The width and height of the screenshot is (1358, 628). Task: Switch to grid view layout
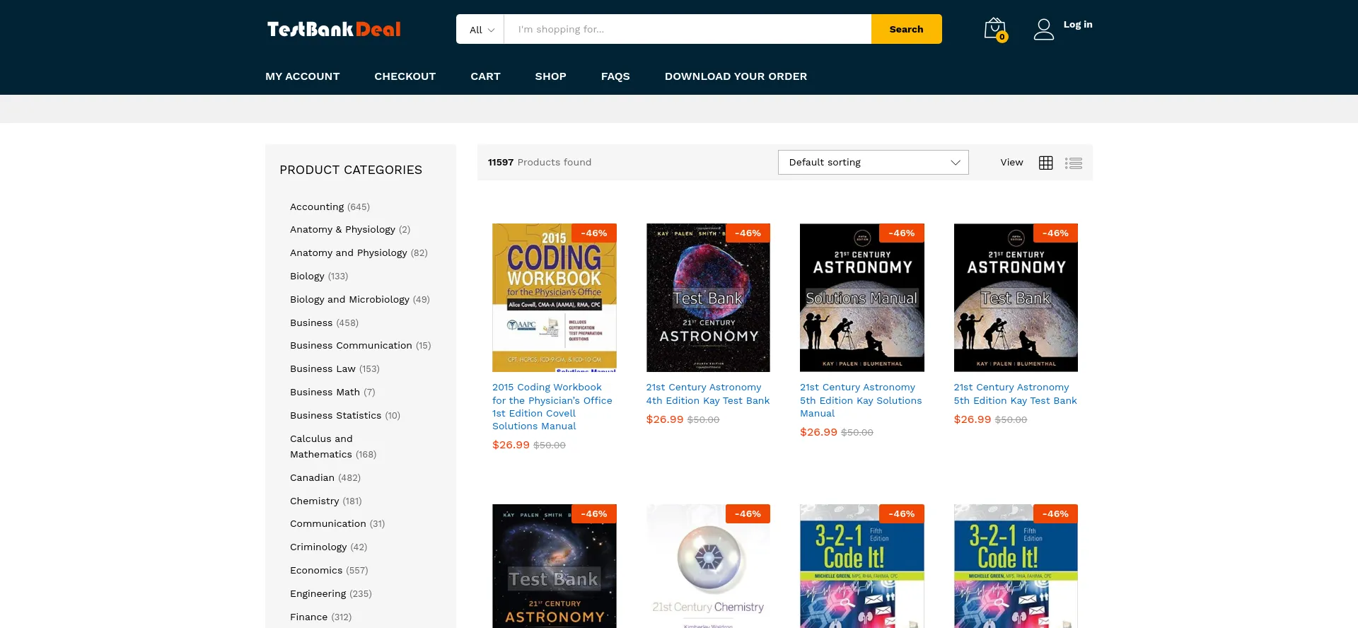coord(1045,163)
